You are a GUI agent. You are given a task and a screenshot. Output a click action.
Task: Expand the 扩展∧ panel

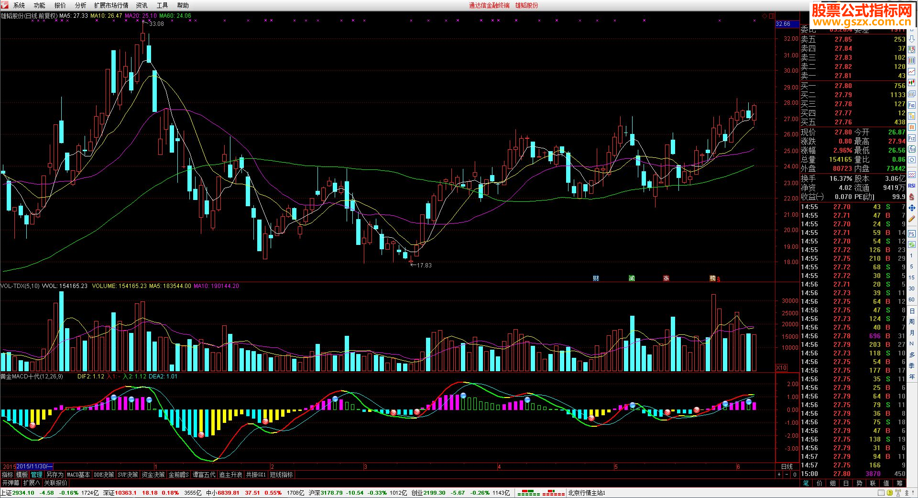(32, 483)
